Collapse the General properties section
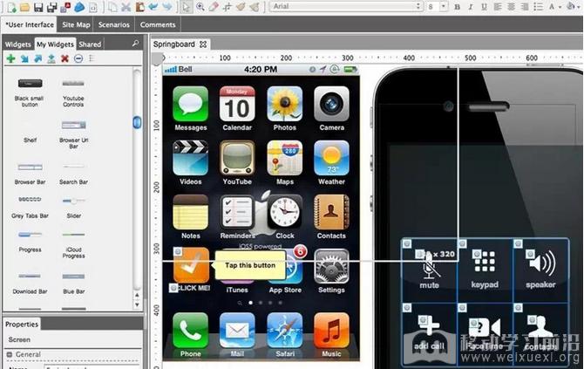The width and height of the screenshot is (584, 369). point(10,354)
